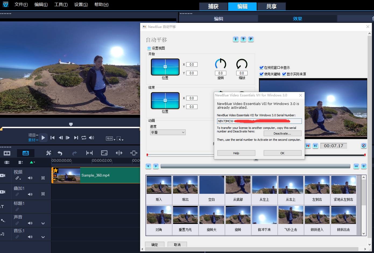Click the split/stretch arrows toolbar icon

coord(119,153)
